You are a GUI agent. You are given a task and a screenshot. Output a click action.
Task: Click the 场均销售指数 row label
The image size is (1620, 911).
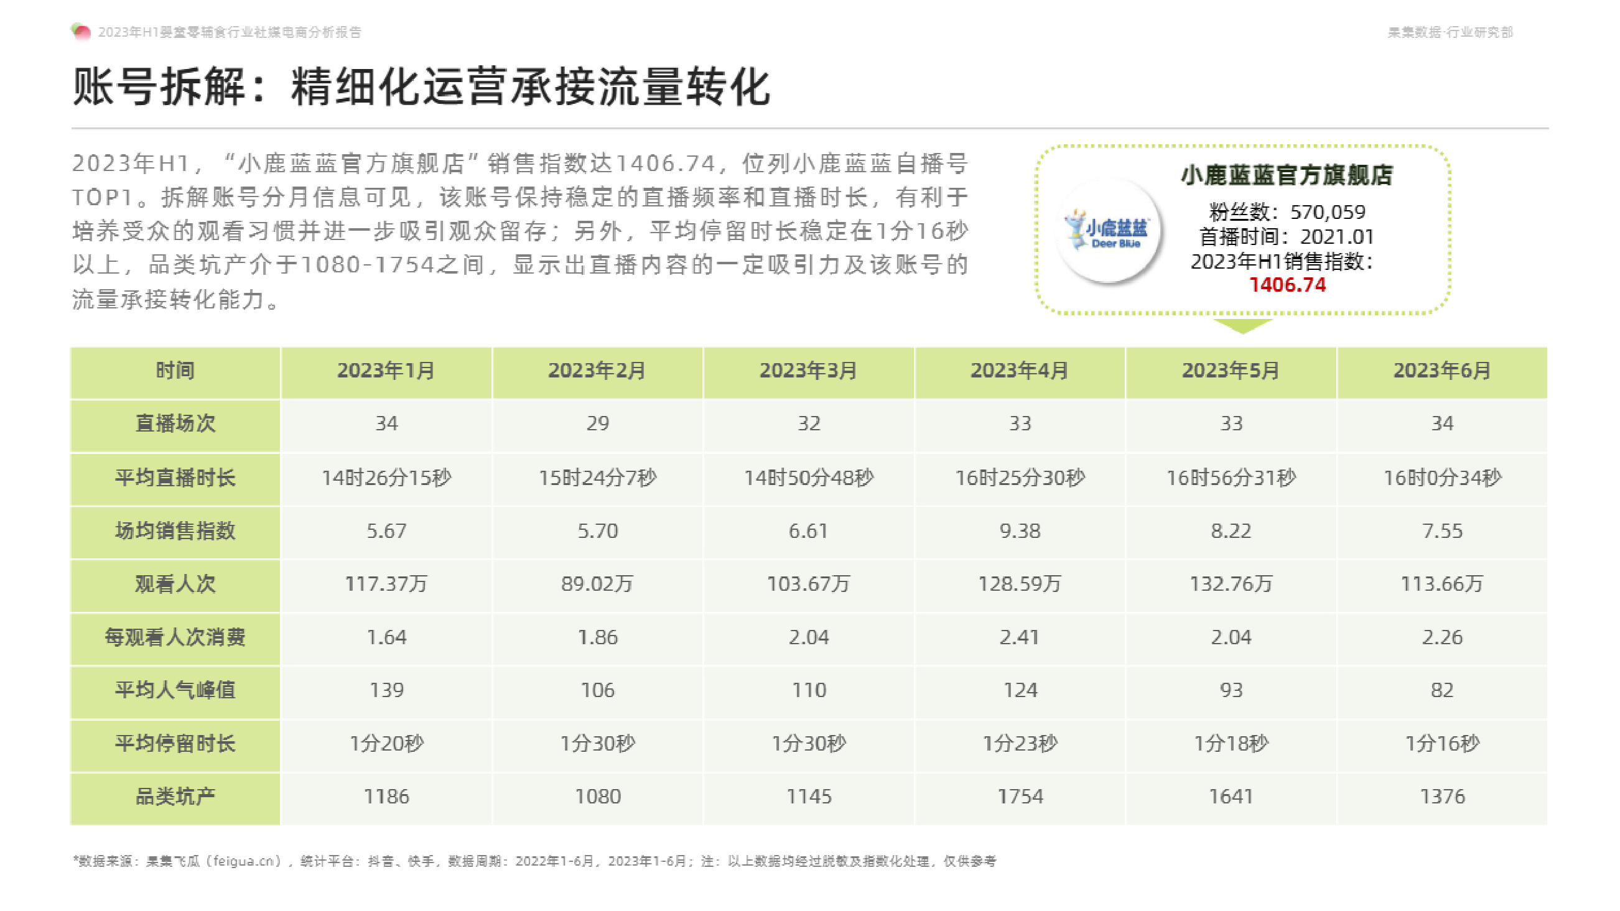click(175, 531)
